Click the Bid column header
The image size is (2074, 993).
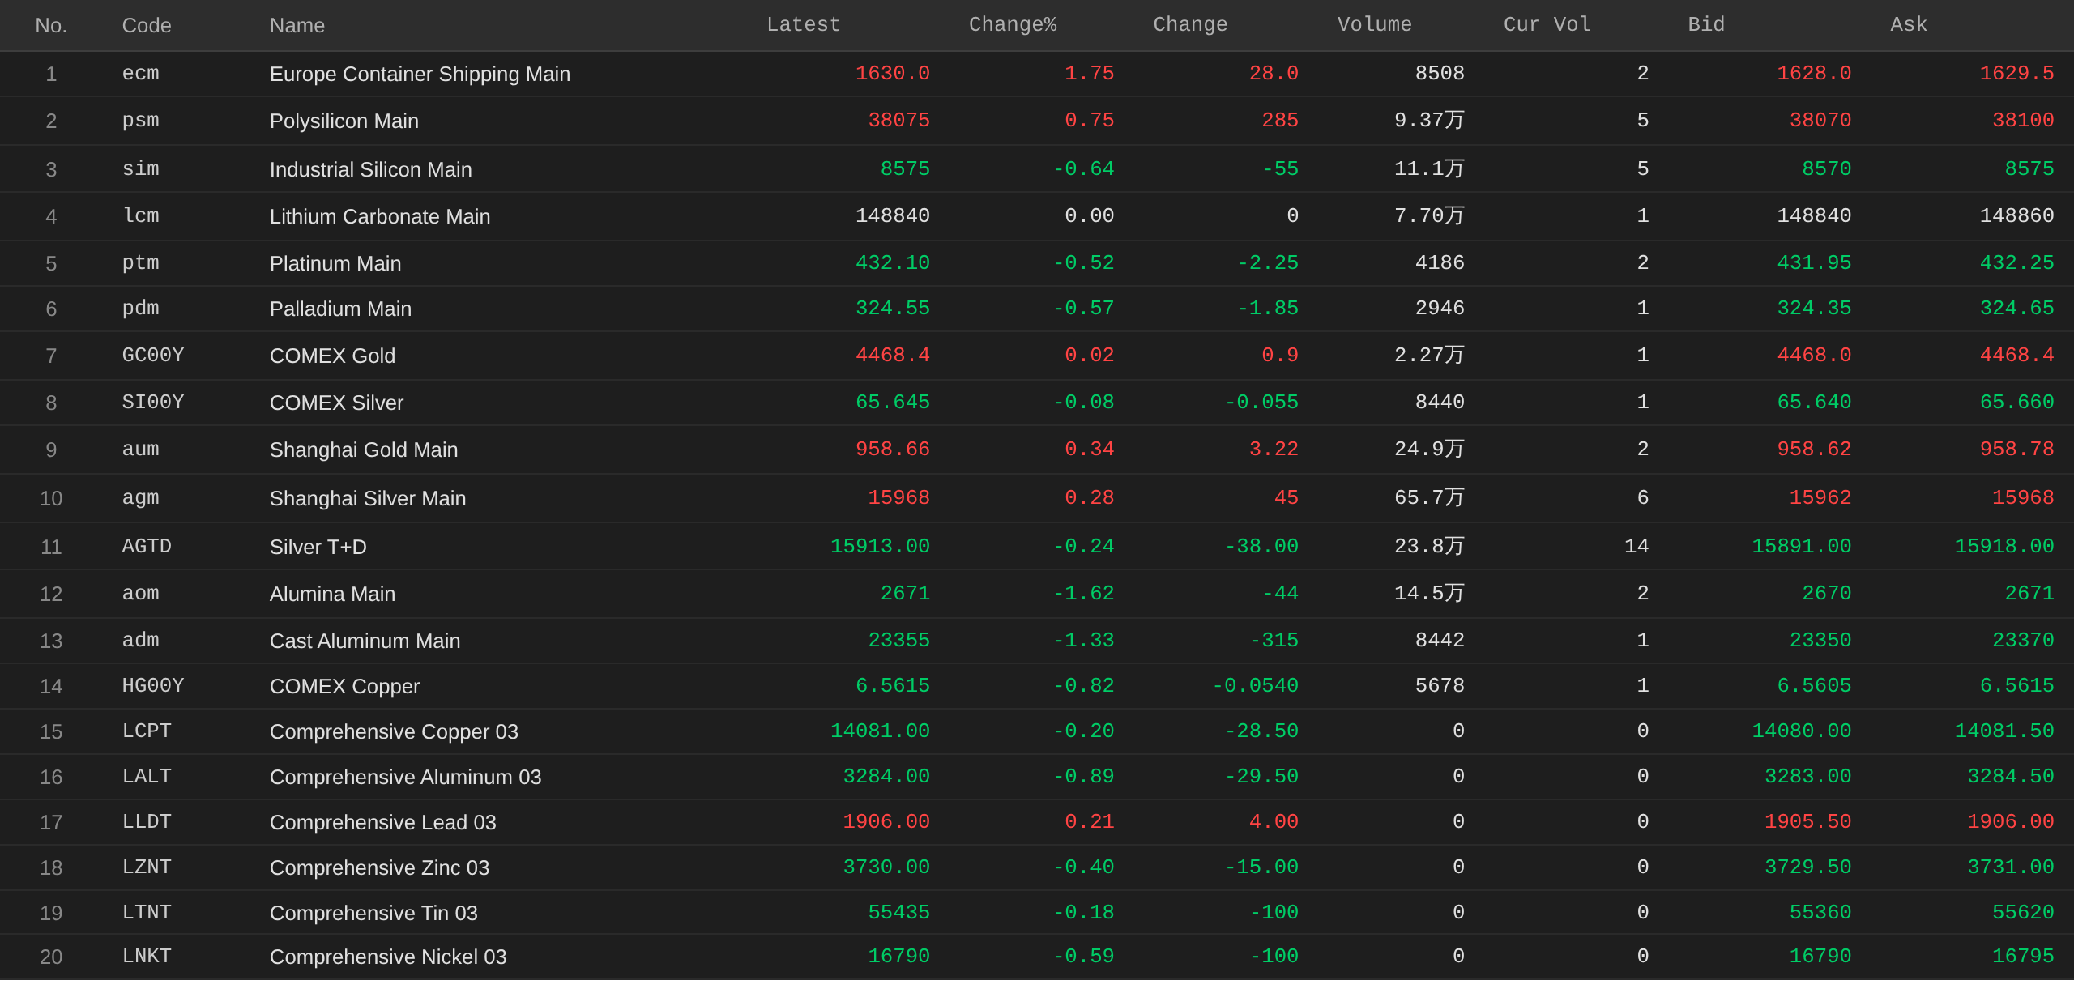click(1706, 25)
